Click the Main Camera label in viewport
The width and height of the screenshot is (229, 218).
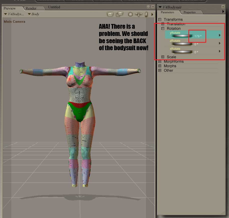click(15, 22)
